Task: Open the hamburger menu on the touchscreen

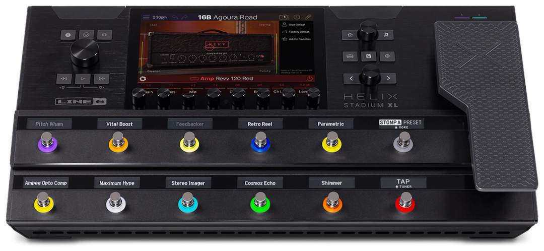Action: point(146,17)
